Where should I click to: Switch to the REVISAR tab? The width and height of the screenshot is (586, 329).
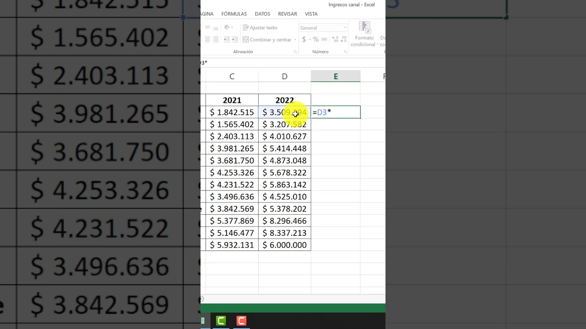click(x=288, y=14)
